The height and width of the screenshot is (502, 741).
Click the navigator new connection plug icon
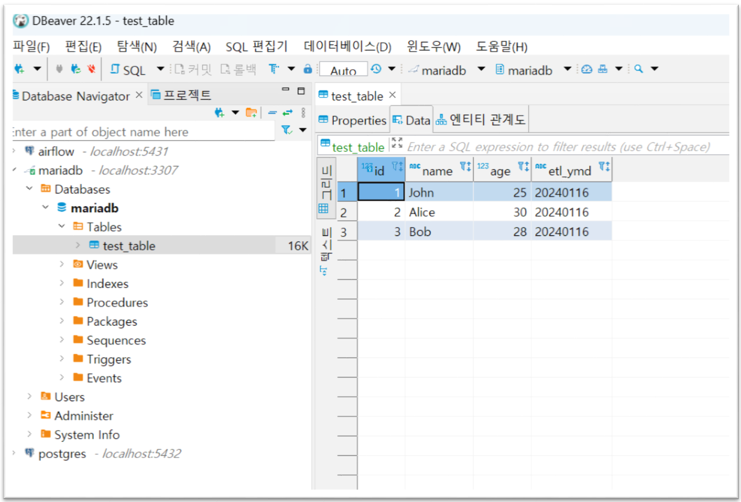point(220,112)
